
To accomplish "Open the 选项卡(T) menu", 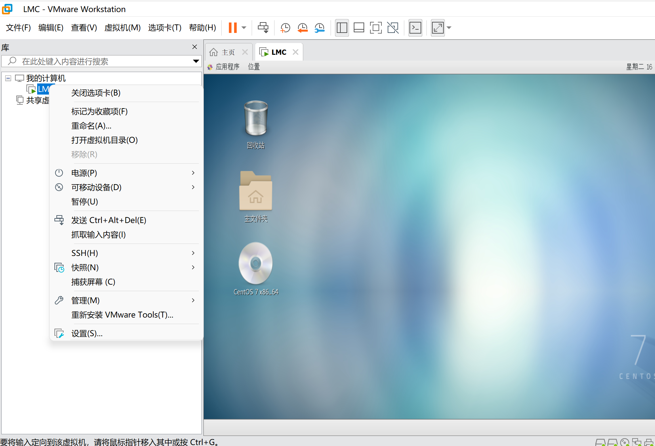I will pyautogui.click(x=165, y=28).
